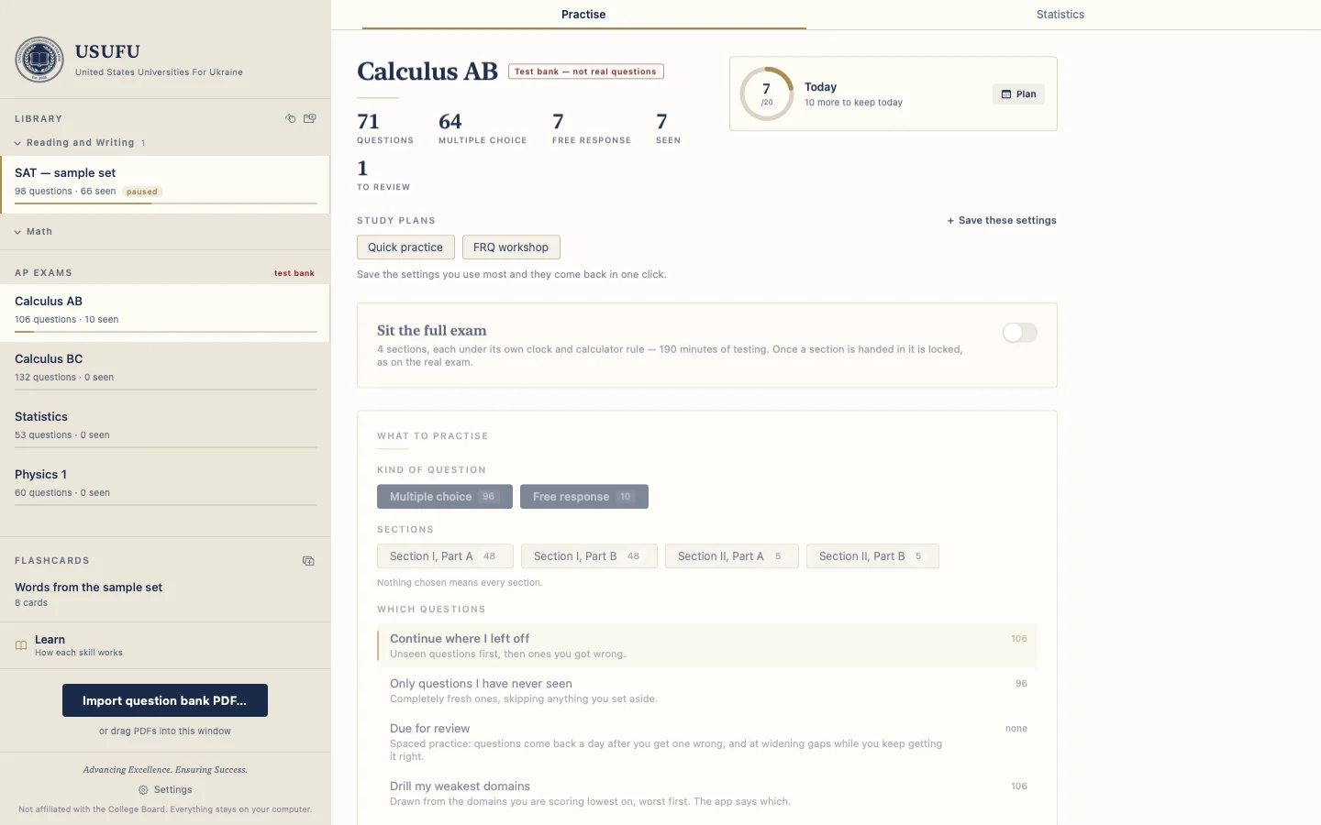The image size is (1321, 825).
Task: Toggle the Multiple choice question kind
Action: pos(445,497)
